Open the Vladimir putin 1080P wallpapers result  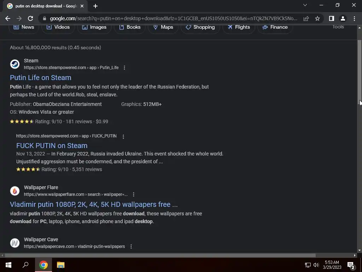94,204
